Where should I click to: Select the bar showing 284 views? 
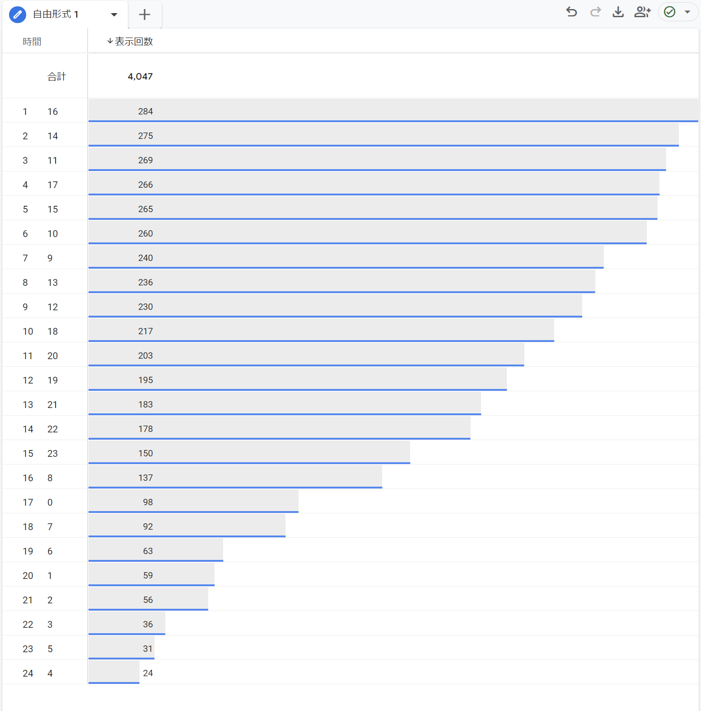(393, 110)
